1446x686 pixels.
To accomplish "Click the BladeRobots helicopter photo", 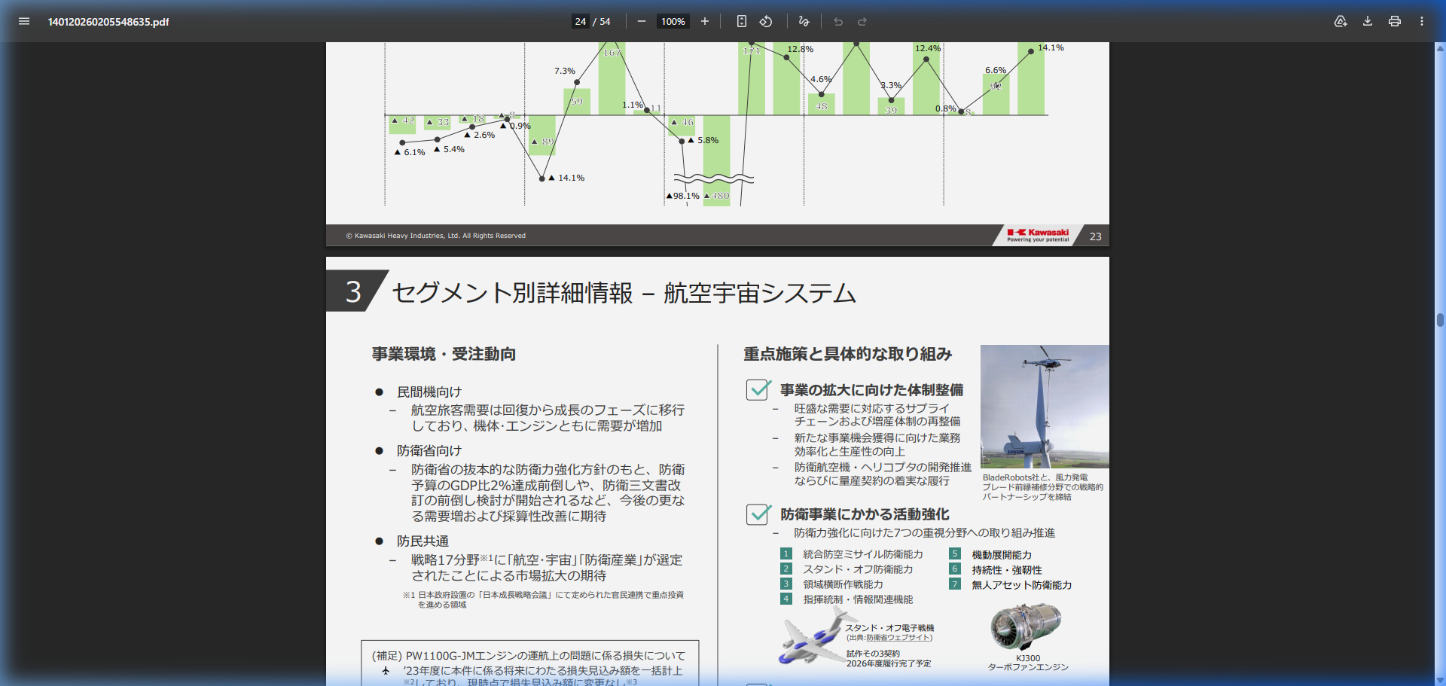I will [x=1044, y=405].
